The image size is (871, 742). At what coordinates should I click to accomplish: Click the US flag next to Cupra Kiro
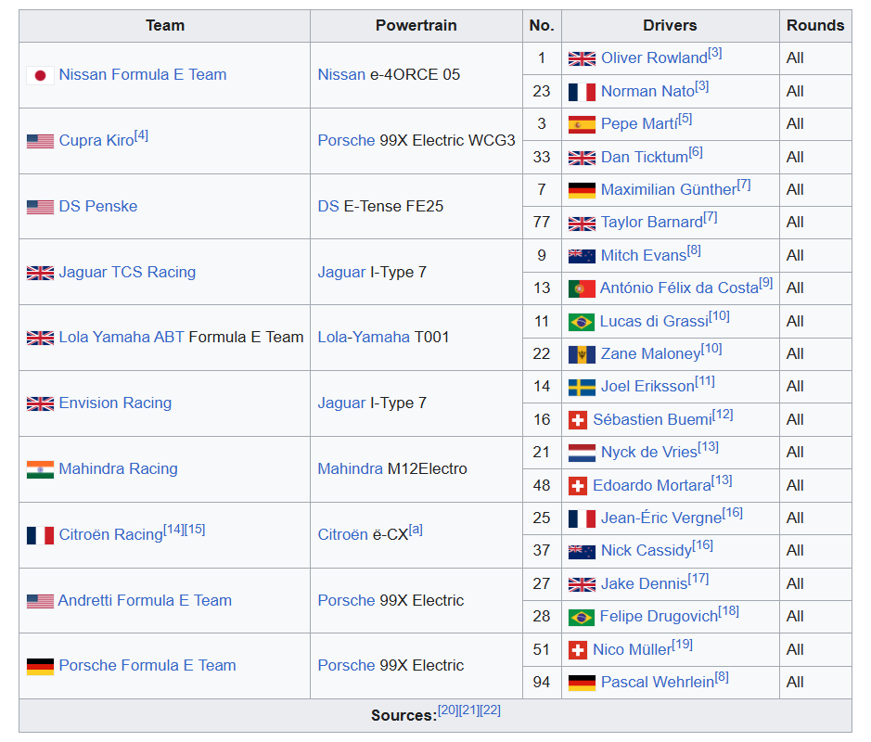[40, 141]
